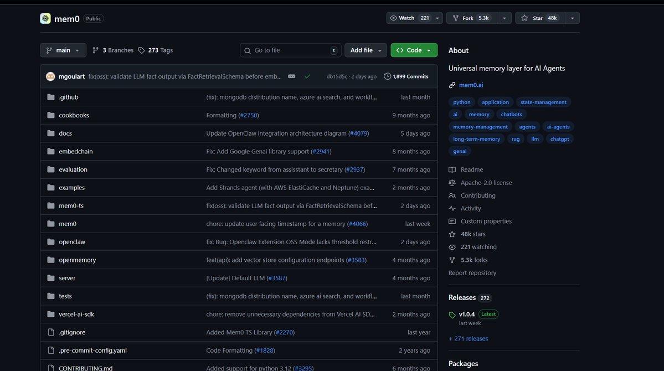Open commit hash db15d5c
The image size is (664, 371).
click(336, 76)
